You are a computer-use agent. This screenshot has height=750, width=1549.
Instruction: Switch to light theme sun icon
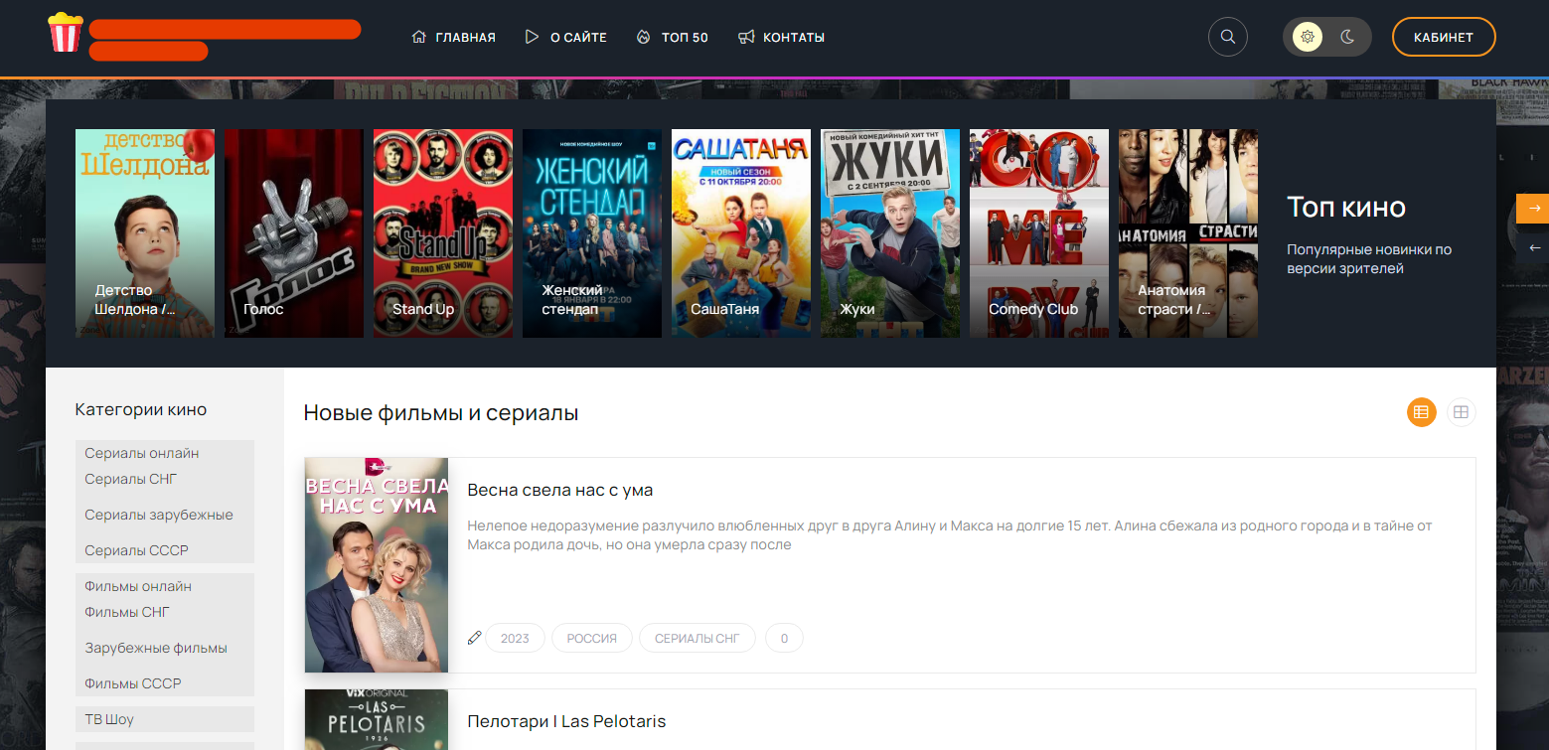(1308, 37)
